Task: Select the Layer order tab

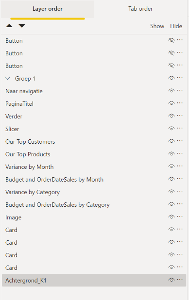Action: click(48, 9)
